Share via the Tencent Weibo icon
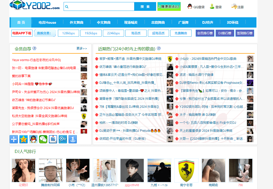273x189 pixels. [63, 139]
